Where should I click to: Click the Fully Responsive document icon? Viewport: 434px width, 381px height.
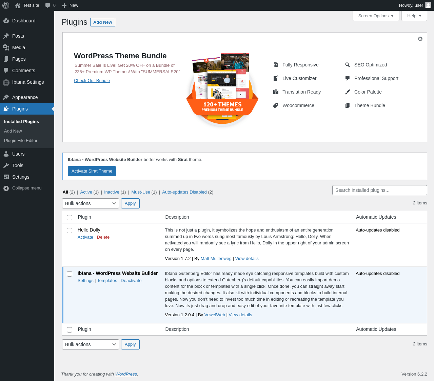pyautogui.click(x=276, y=65)
